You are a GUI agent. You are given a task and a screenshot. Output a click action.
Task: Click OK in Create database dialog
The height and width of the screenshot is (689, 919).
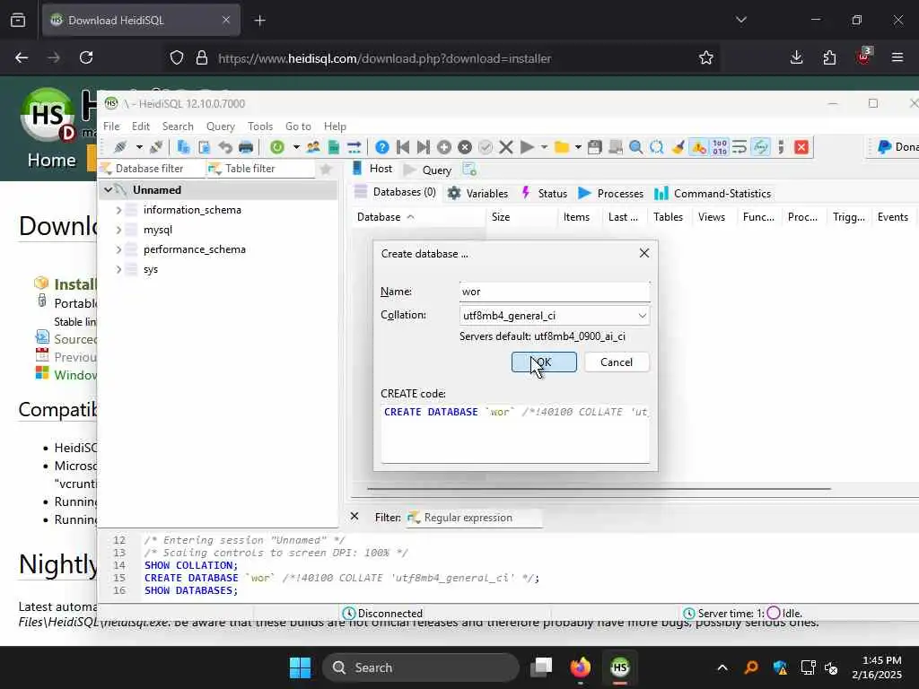click(544, 362)
